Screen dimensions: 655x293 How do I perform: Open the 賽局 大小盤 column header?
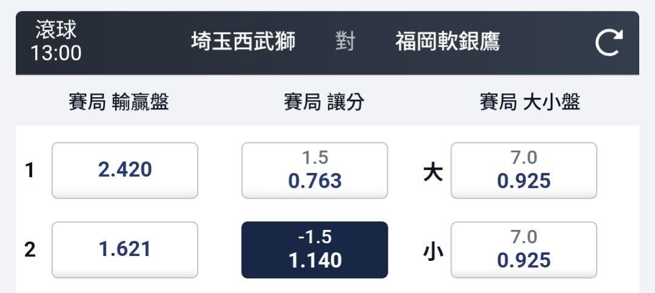(530, 102)
